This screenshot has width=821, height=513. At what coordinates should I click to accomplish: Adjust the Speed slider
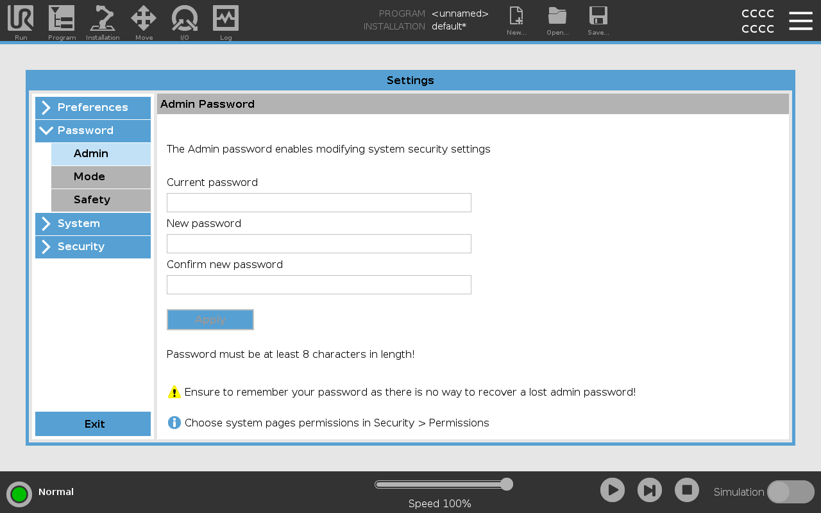coord(507,484)
